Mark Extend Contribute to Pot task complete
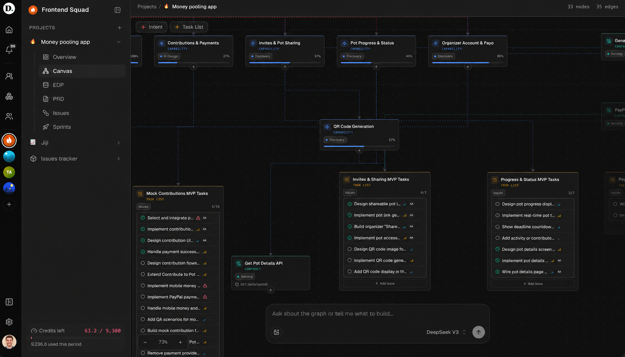Viewport: 625px width, 357px height. (x=143, y=275)
